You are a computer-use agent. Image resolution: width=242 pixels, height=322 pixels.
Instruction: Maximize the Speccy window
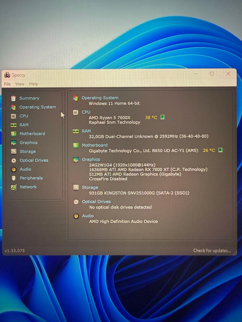(x=212, y=74)
